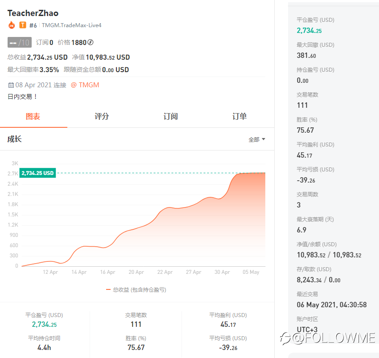Click the TMGM.TradeMax-Live4 server label
Screen dimensions: 379x358
click(x=71, y=25)
